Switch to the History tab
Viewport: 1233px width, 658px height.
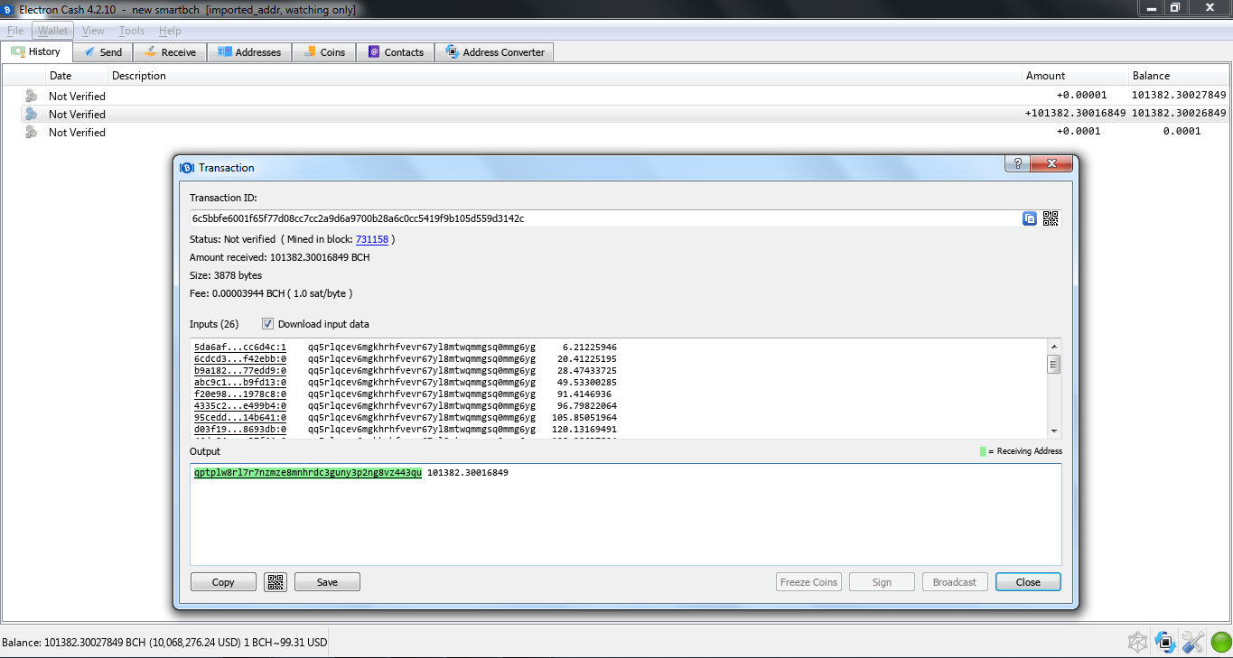tap(36, 51)
